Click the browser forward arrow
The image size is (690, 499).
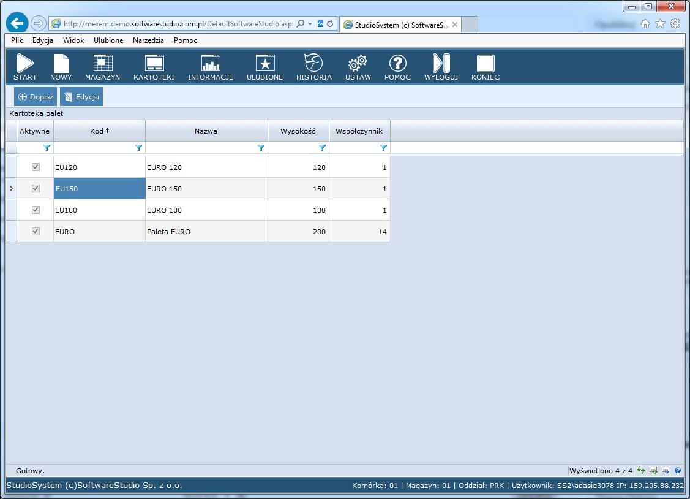[x=39, y=23]
